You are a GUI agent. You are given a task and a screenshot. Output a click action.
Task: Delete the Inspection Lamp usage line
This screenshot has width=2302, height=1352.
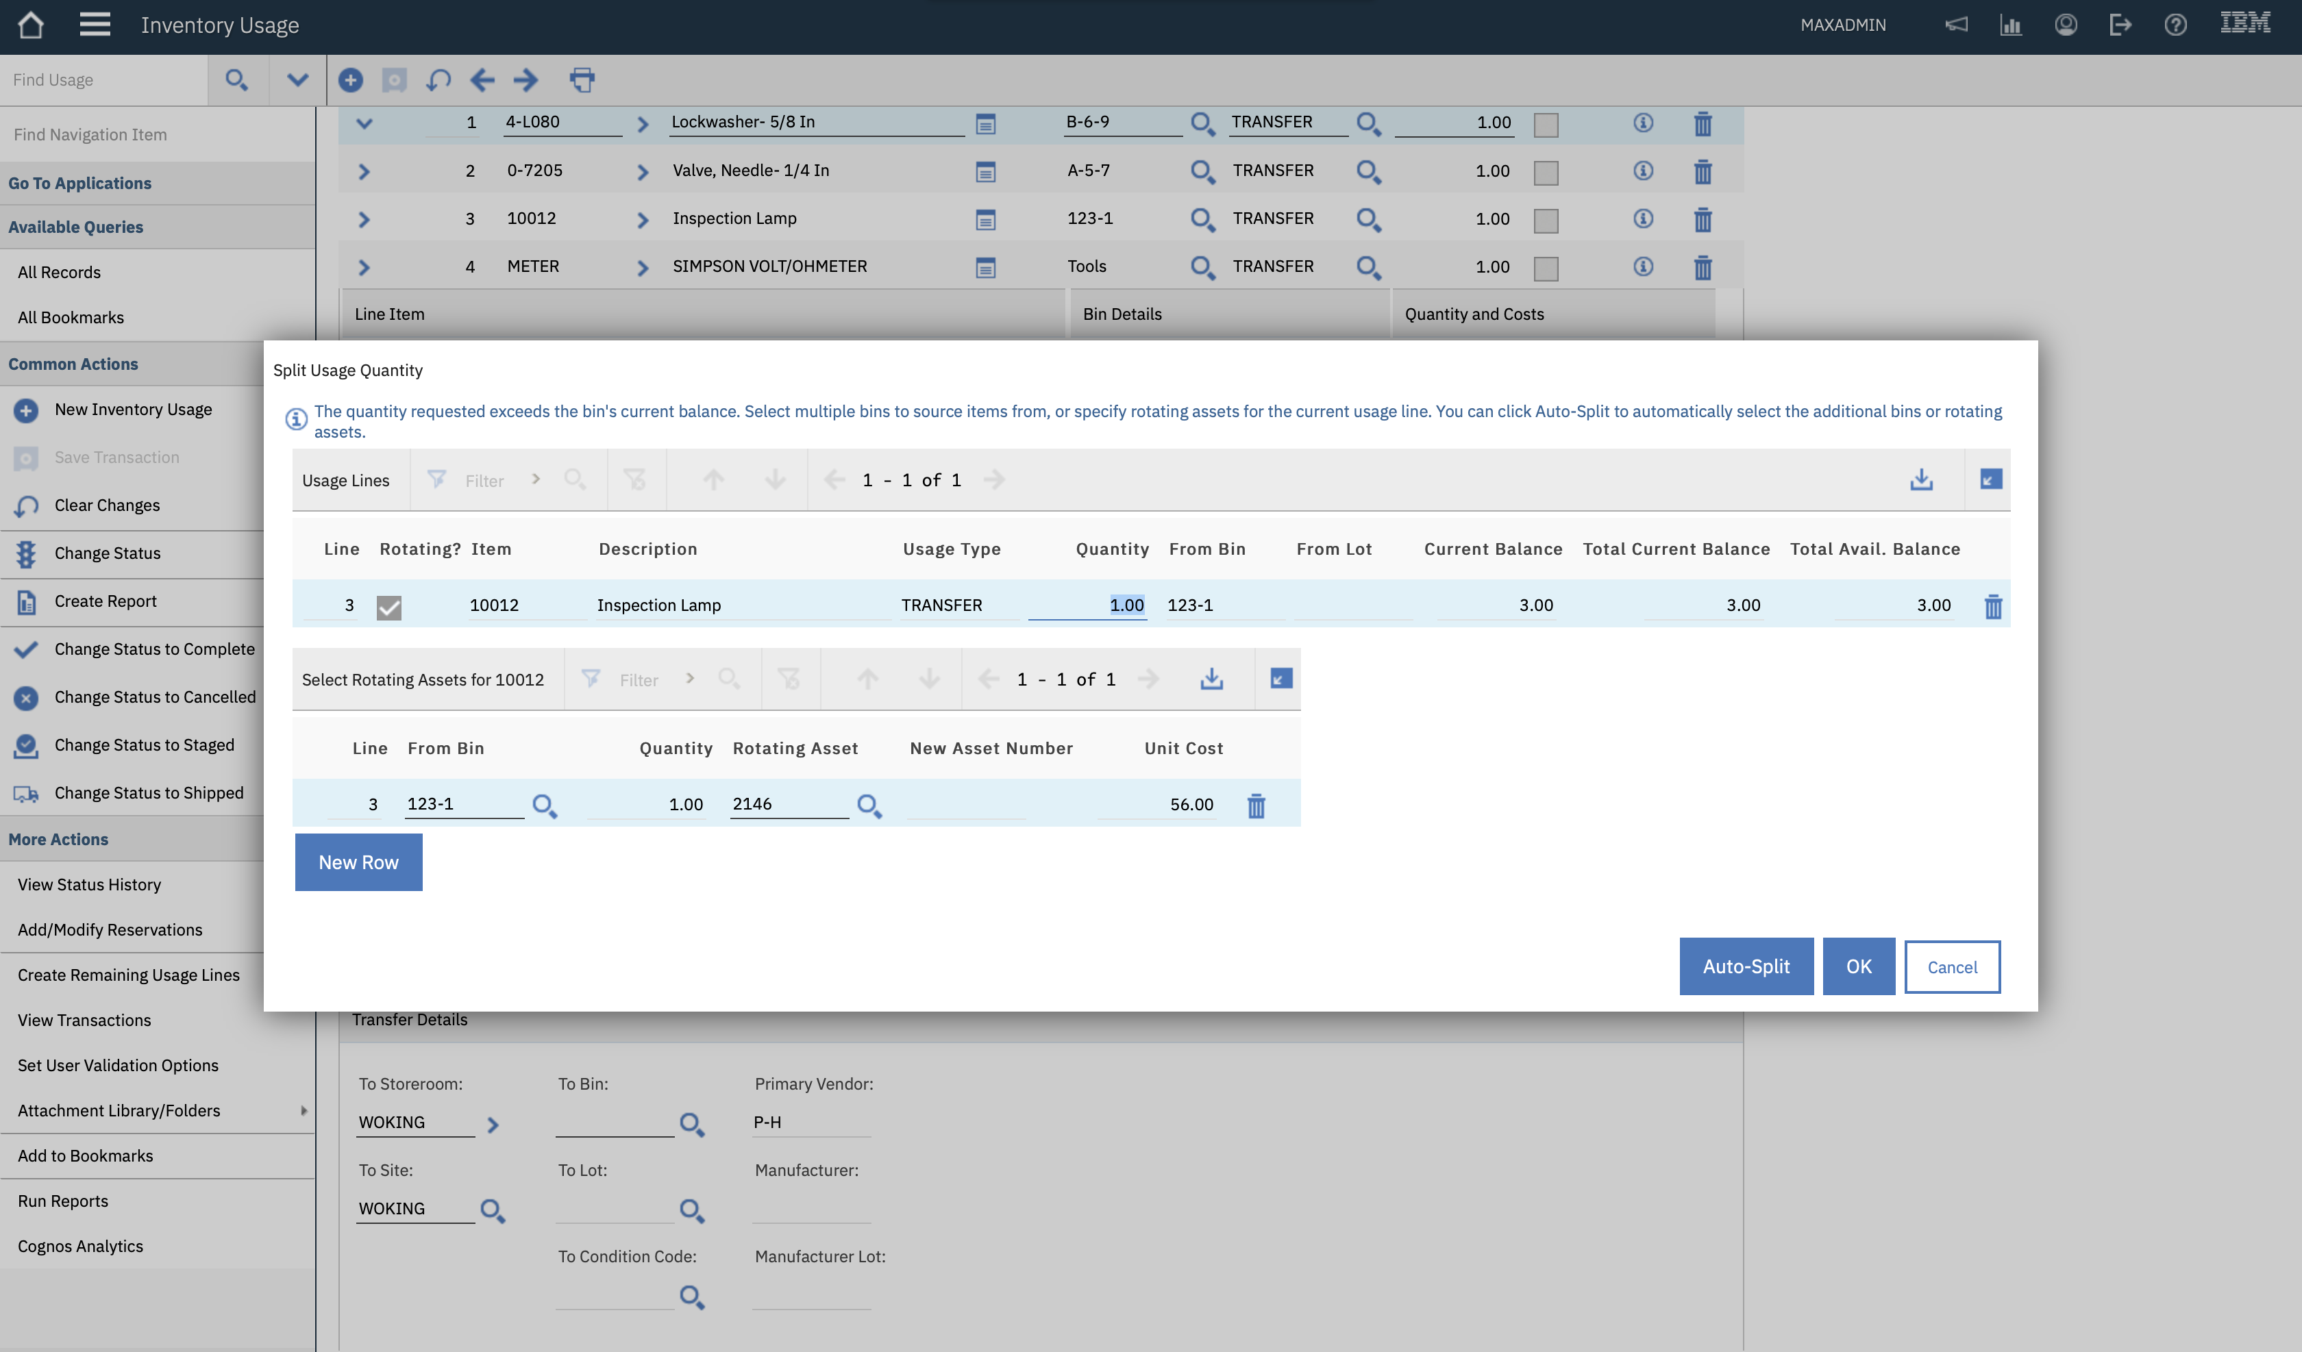pyautogui.click(x=1992, y=605)
